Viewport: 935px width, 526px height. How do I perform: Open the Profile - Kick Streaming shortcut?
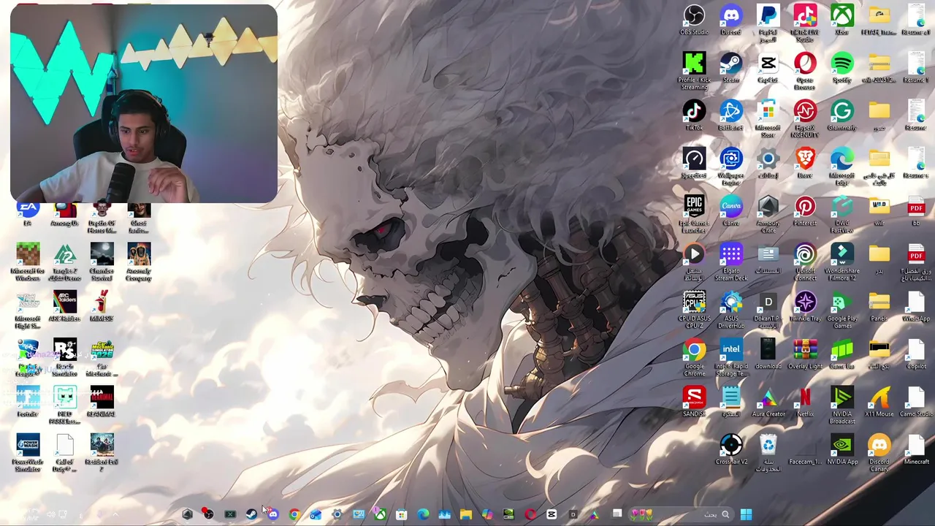[694, 71]
